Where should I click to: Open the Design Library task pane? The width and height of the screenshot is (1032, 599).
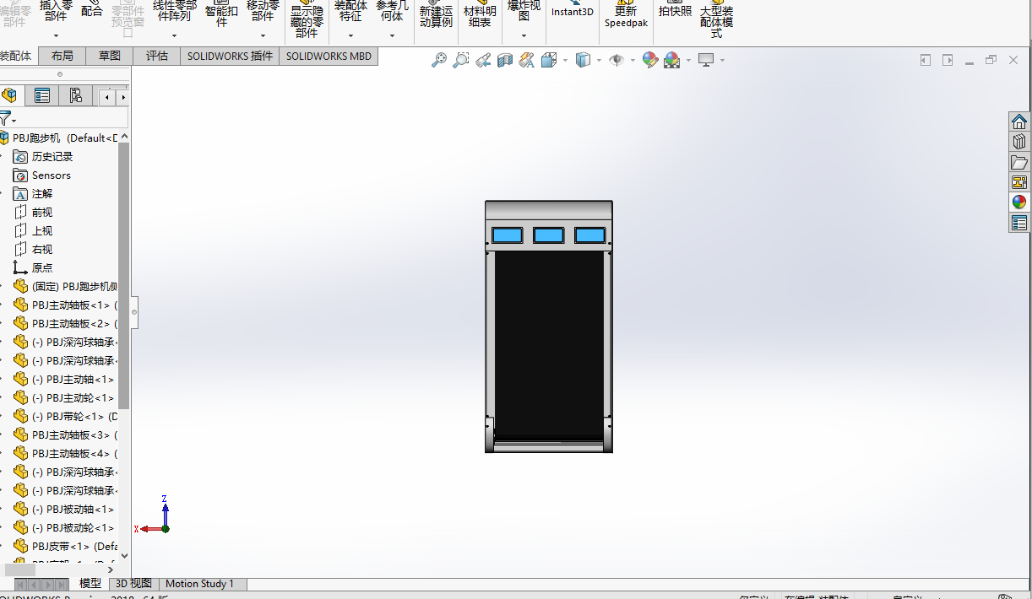[x=1019, y=142]
